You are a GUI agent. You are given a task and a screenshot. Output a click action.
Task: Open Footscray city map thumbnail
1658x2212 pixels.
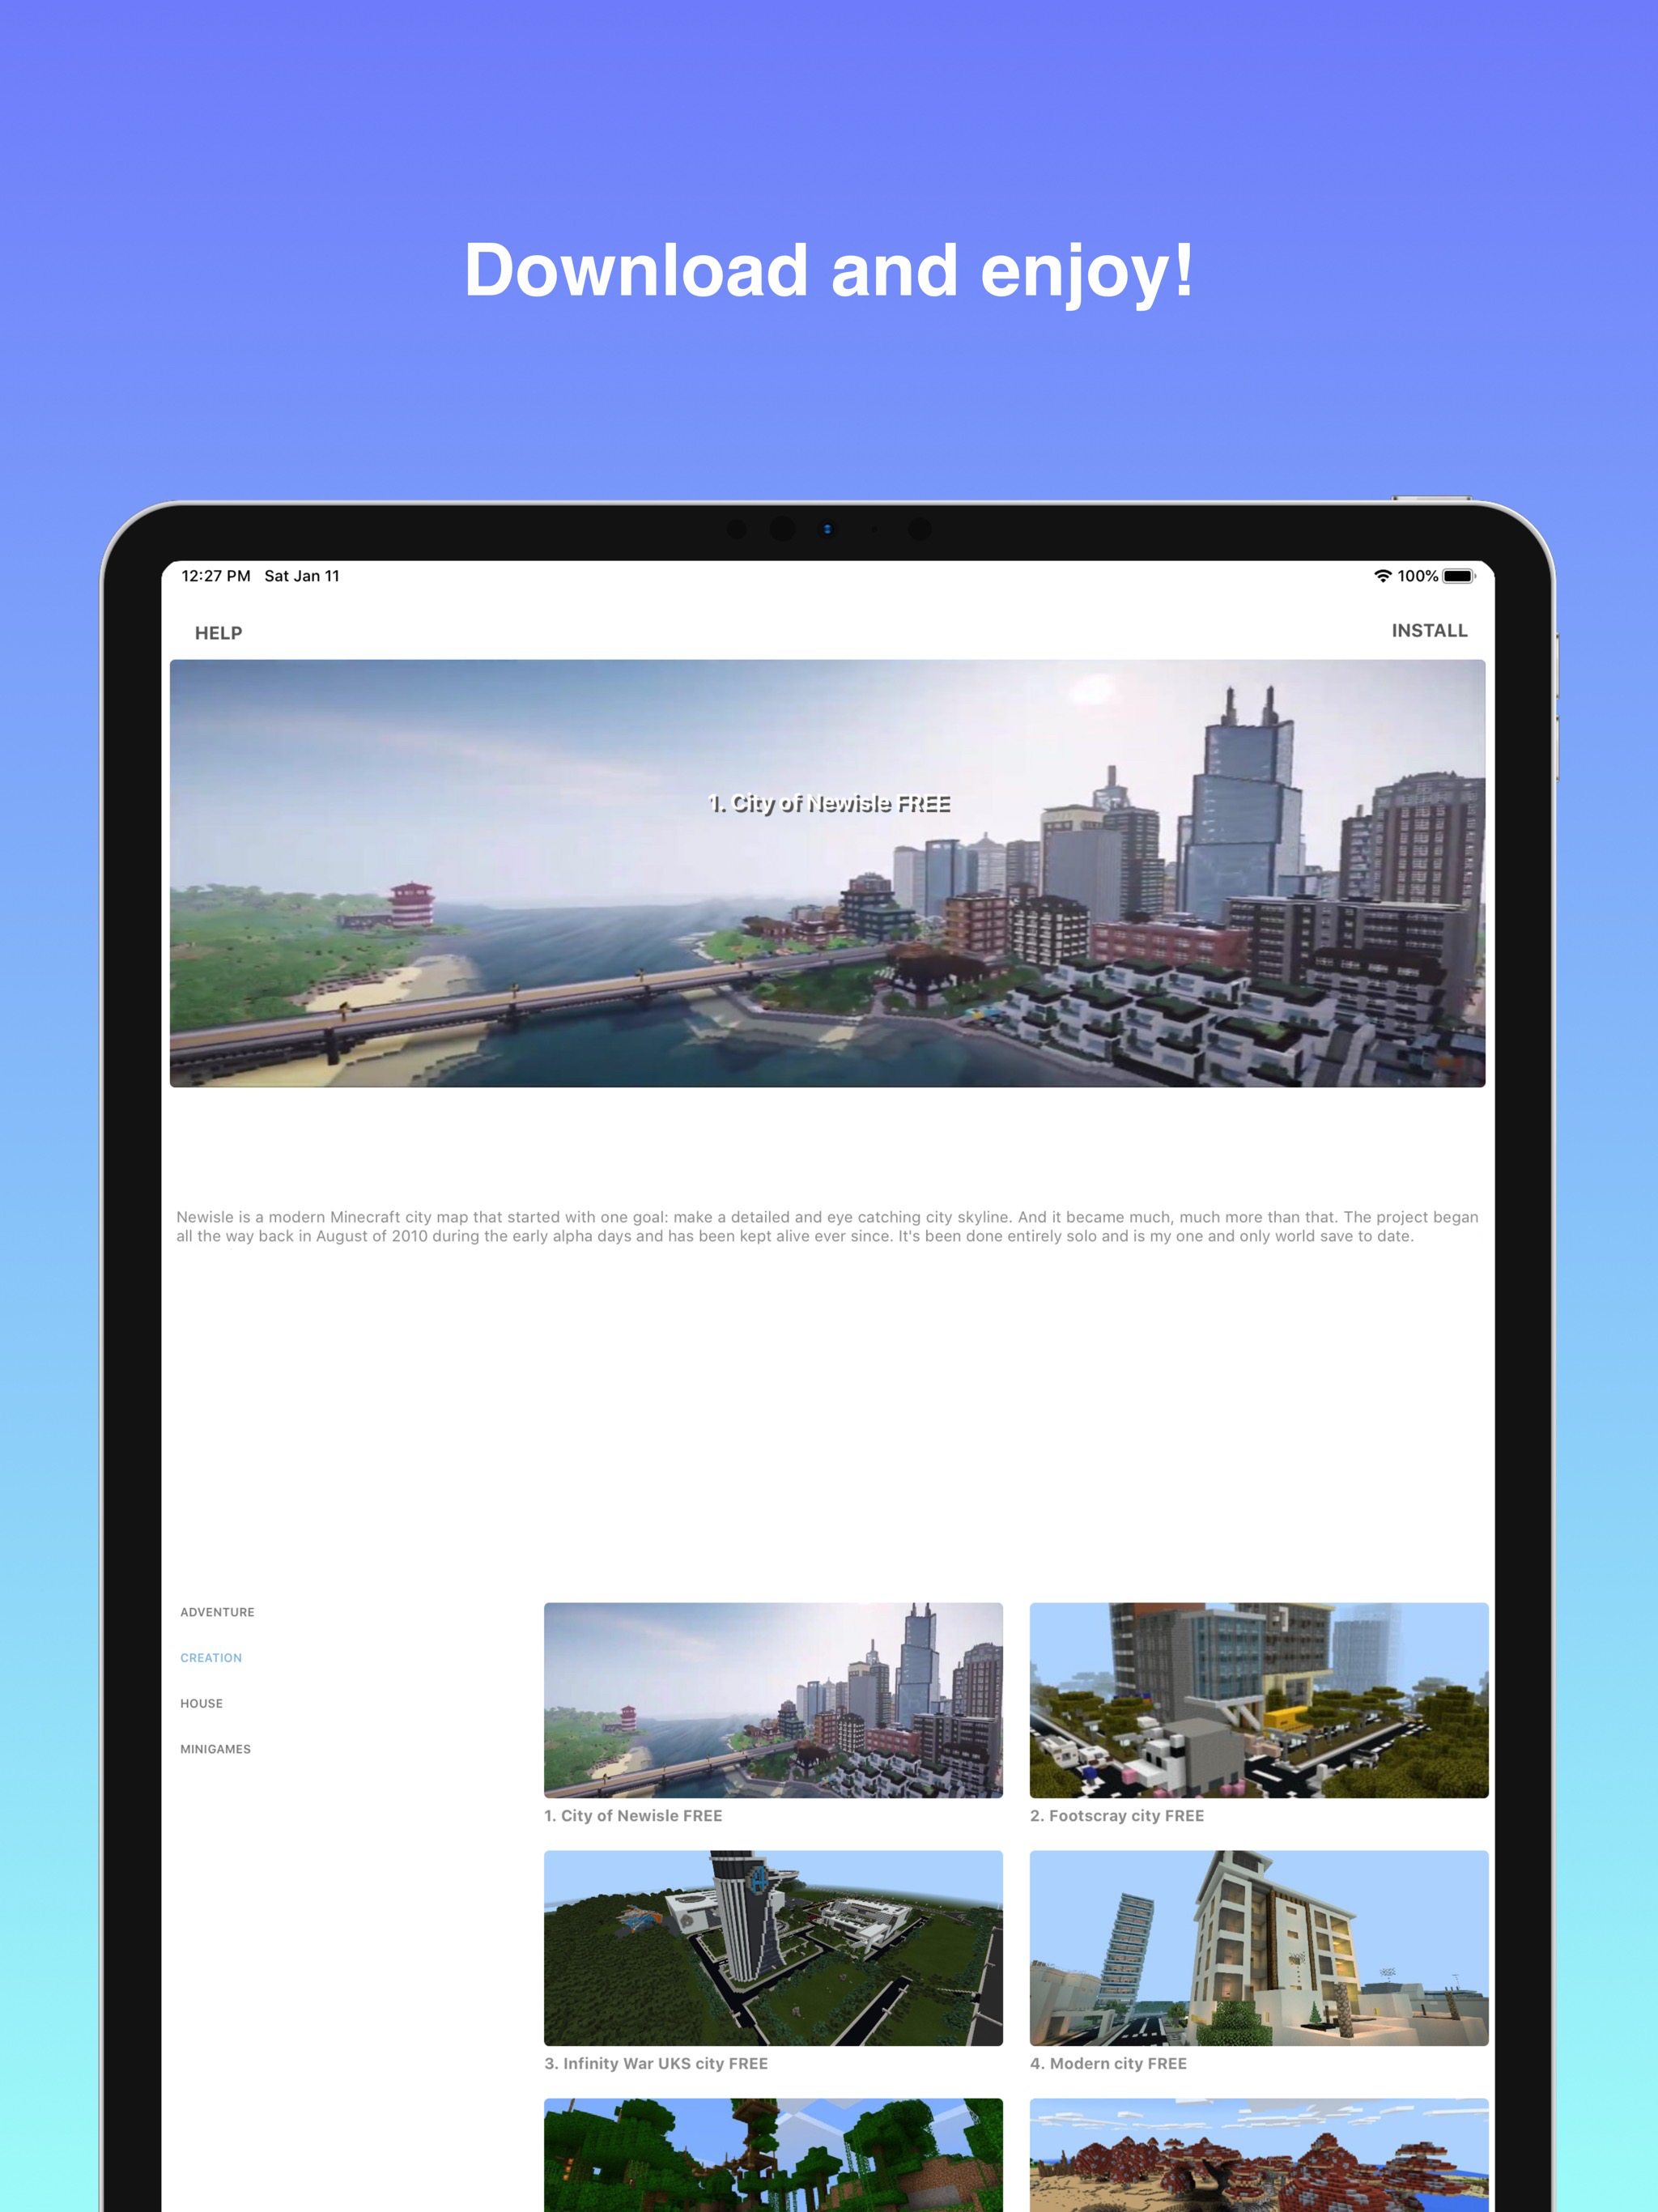point(1258,1700)
